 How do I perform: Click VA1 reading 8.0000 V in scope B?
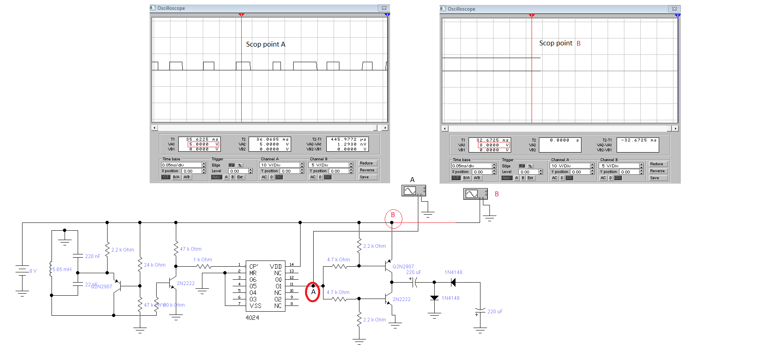coord(494,145)
